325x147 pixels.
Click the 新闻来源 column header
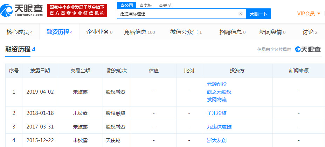coord(299,71)
